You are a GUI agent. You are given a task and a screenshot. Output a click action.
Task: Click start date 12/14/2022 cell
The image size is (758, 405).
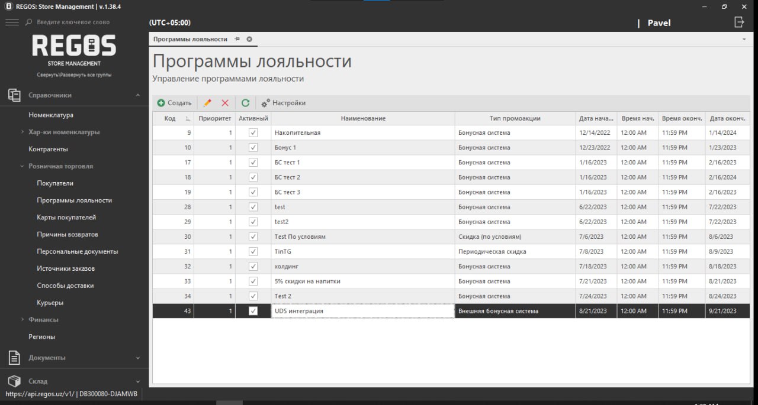coord(596,133)
